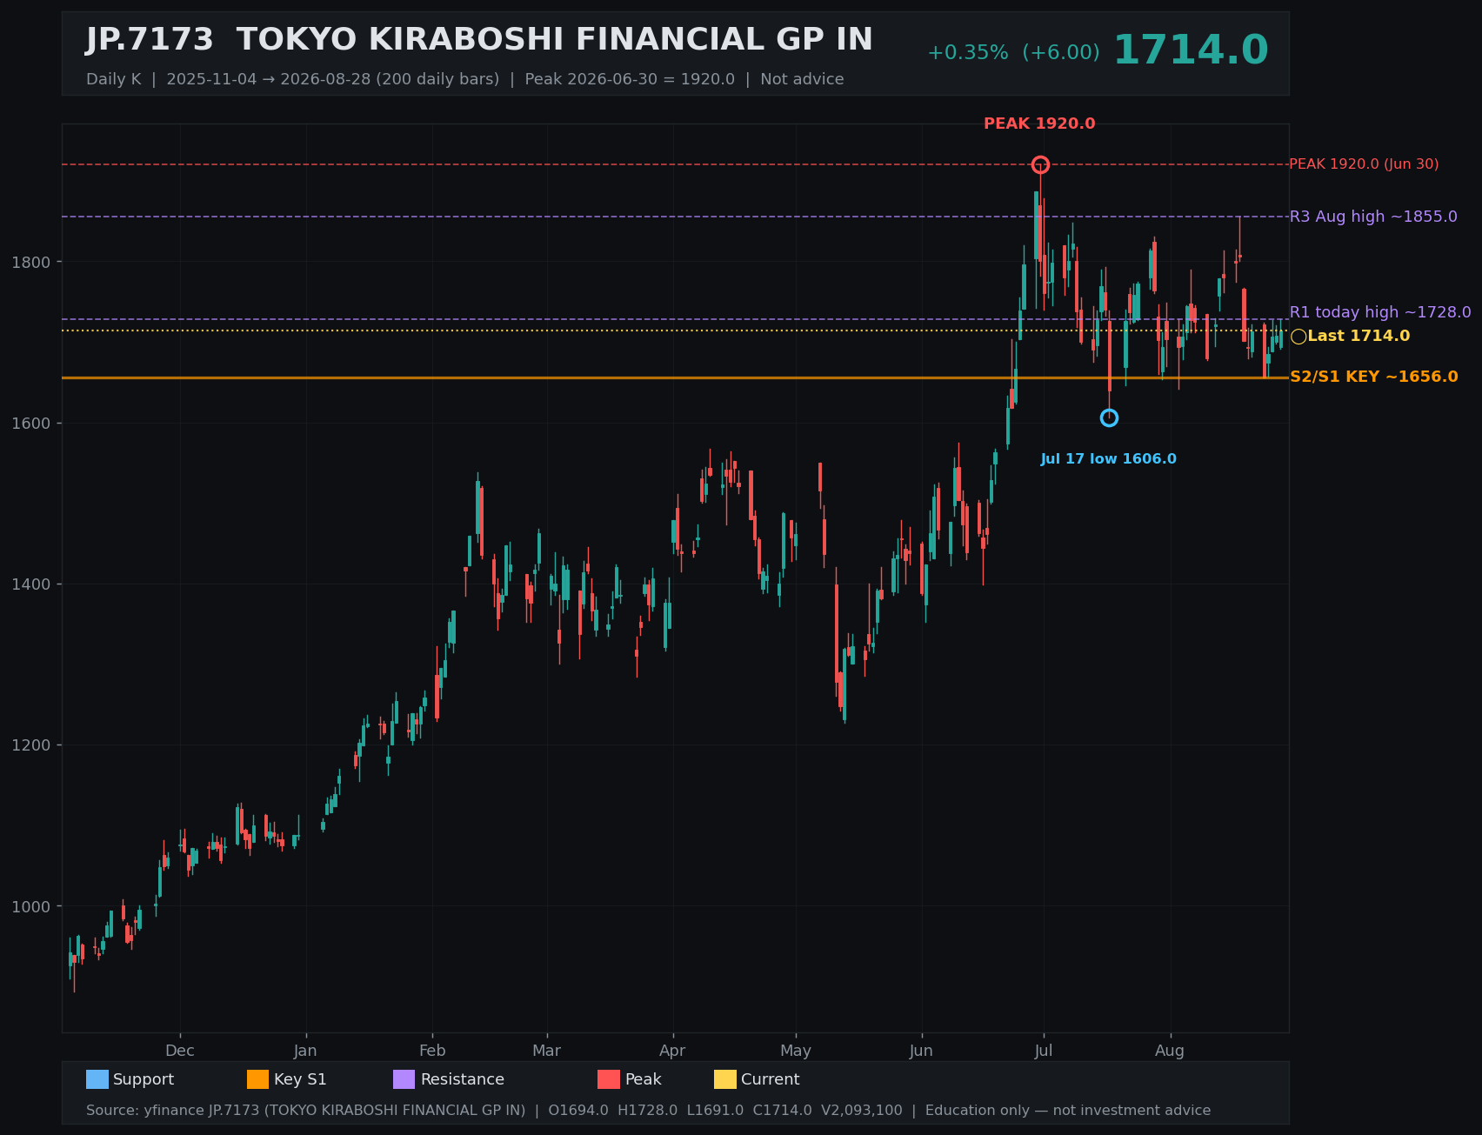Click the 'Jul' x-axis label

(1044, 1051)
